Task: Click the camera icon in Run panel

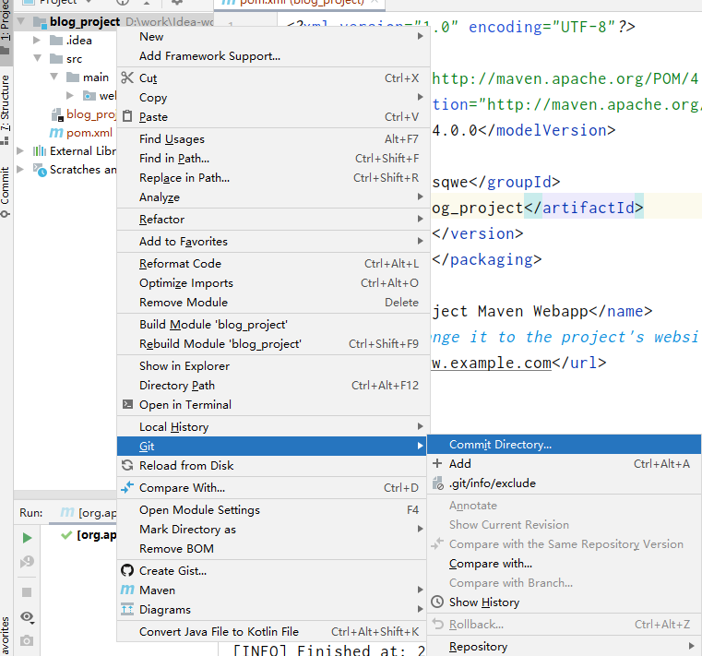Action: [x=27, y=640]
